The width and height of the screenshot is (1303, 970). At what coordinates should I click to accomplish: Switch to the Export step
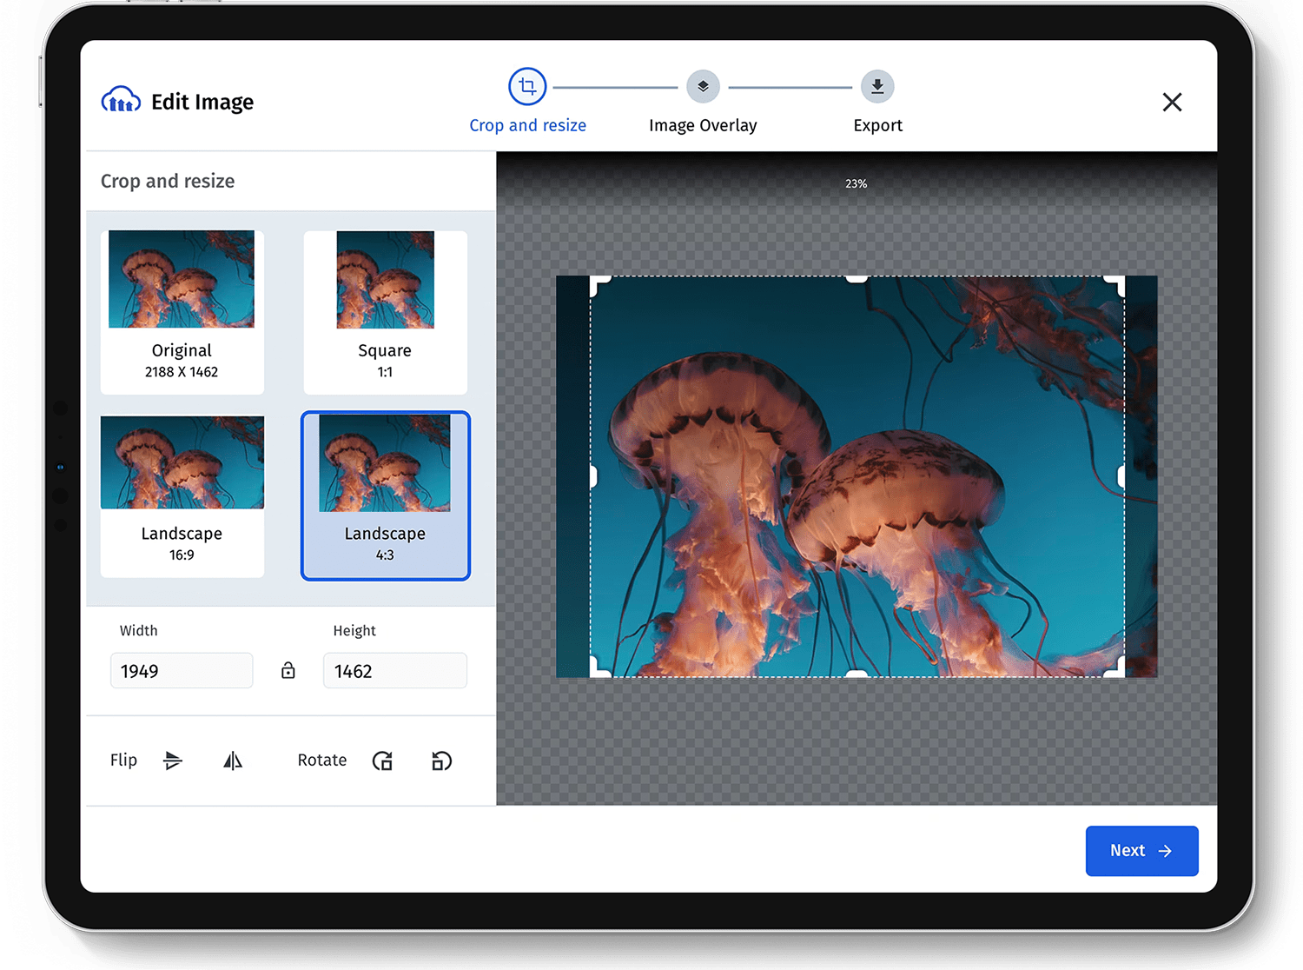pos(877,125)
